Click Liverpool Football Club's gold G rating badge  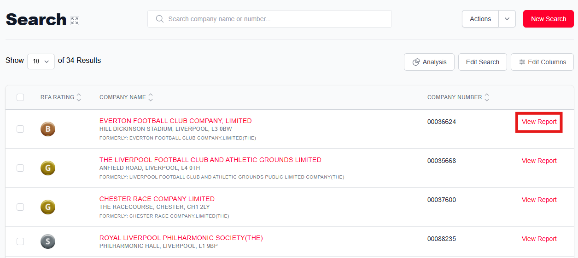pyautogui.click(x=48, y=168)
